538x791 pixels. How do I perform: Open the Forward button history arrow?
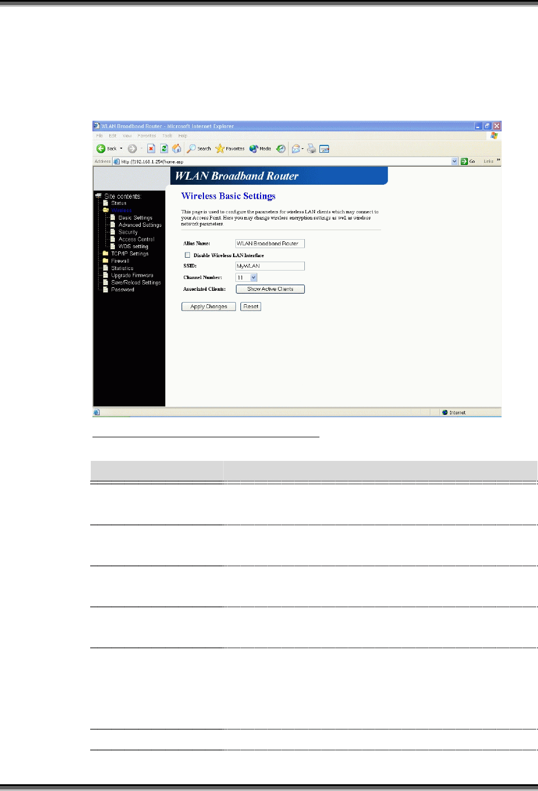point(141,149)
